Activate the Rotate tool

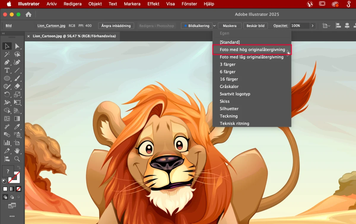pyautogui.click(x=7, y=94)
